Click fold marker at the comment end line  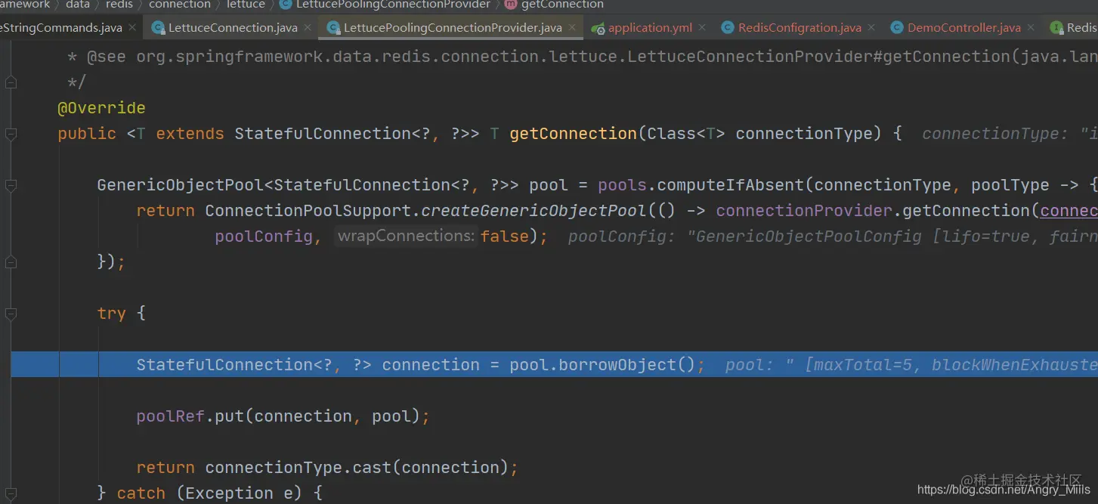click(x=11, y=83)
